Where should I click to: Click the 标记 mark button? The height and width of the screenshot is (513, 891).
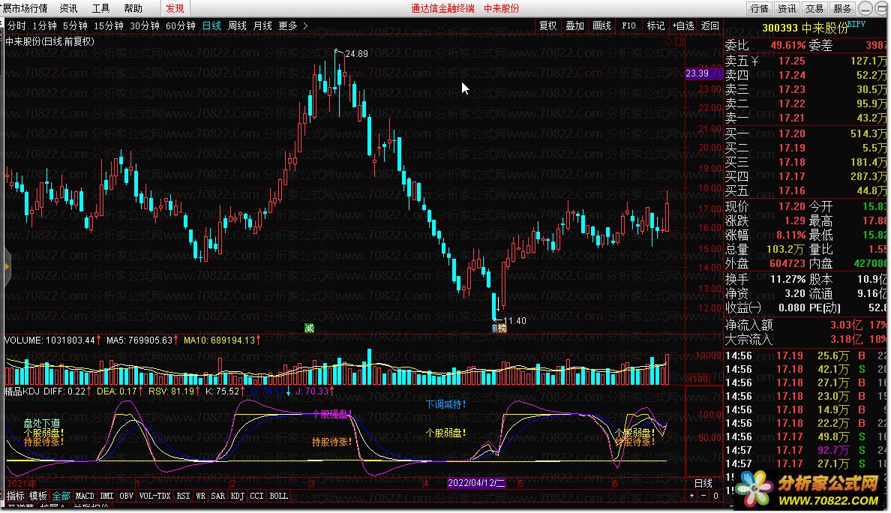pyautogui.click(x=655, y=25)
